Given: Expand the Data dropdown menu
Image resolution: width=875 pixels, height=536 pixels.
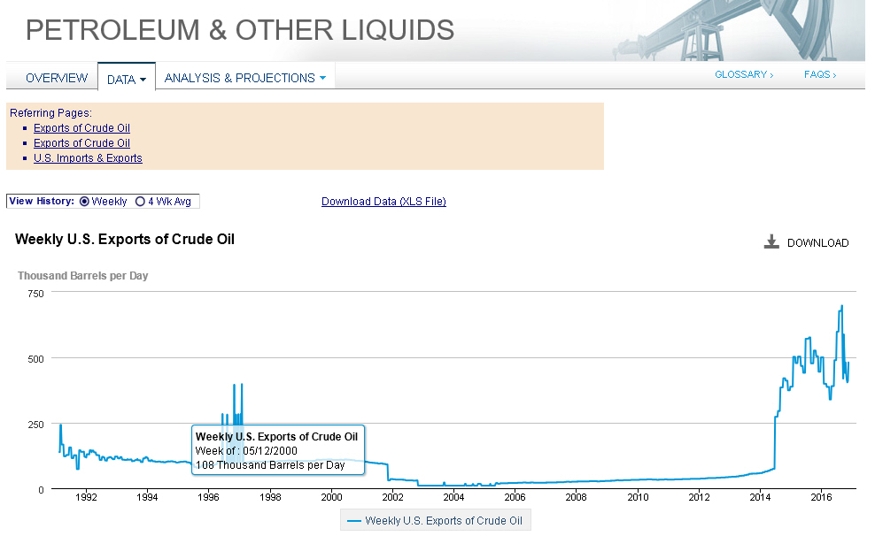Looking at the screenshot, I should pyautogui.click(x=126, y=79).
